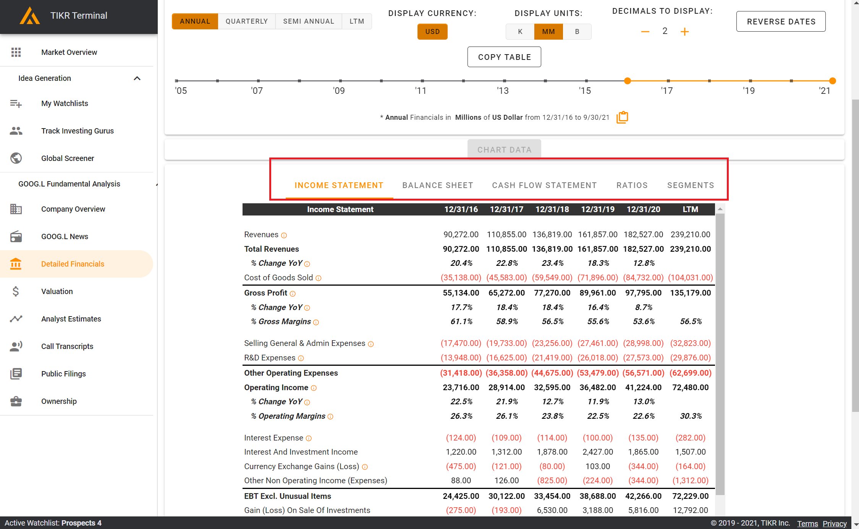
Task: Click the 12/31/16 column header
Action: coord(461,209)
